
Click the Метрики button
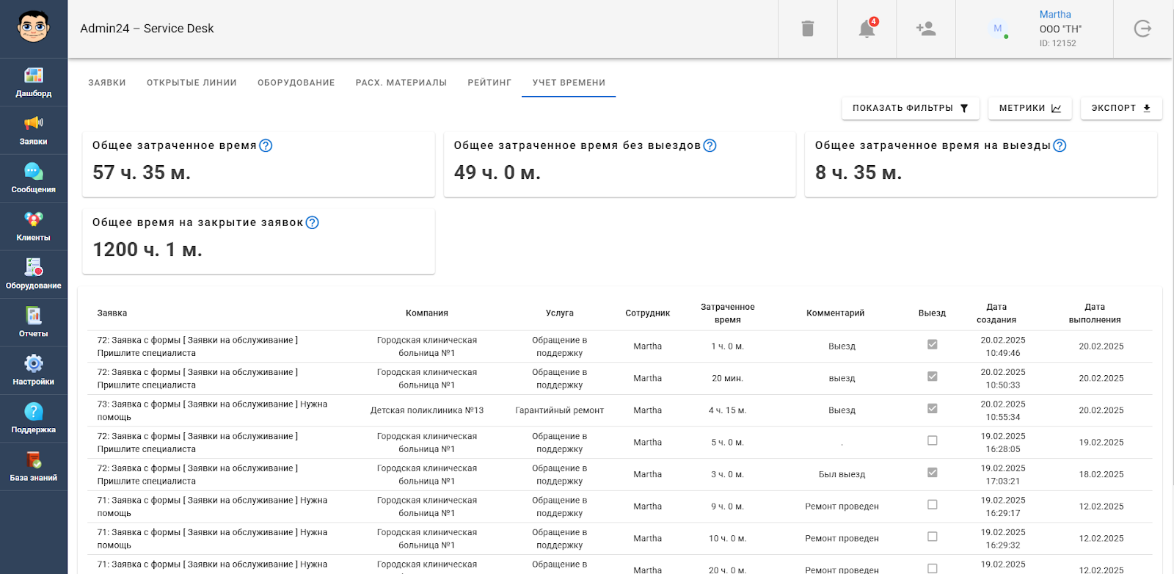point(1029,108)
